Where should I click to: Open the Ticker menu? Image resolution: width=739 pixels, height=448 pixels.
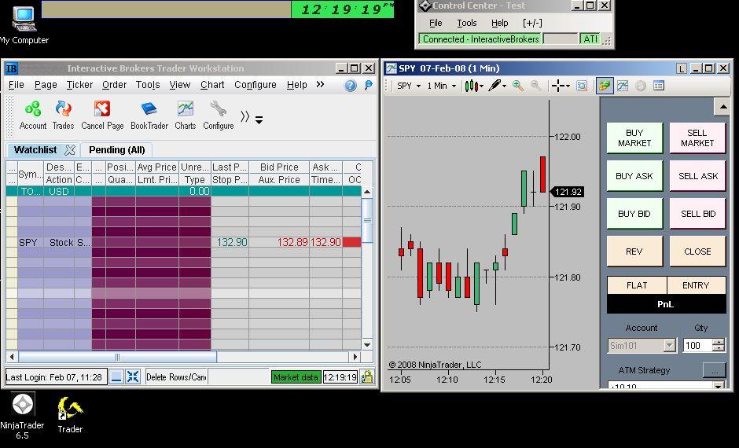click(79, 85)
